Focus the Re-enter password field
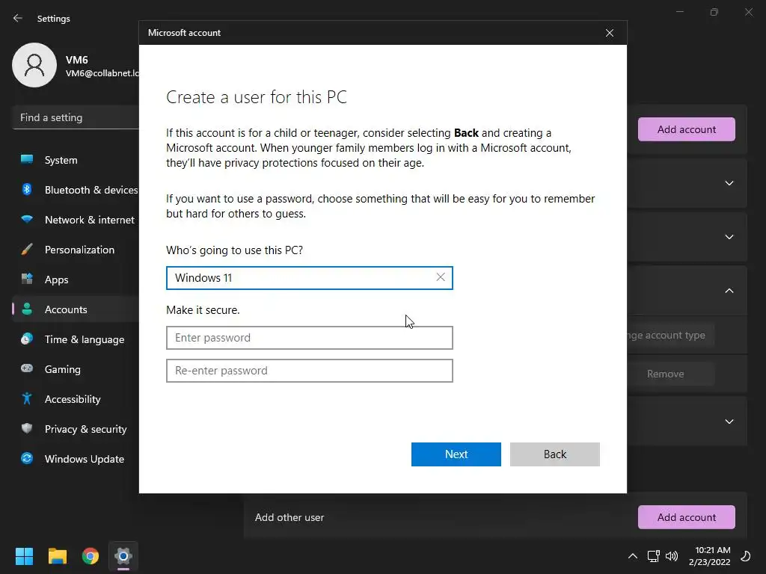The width and height of the screenshot is (766, 574). click(309, 371)
